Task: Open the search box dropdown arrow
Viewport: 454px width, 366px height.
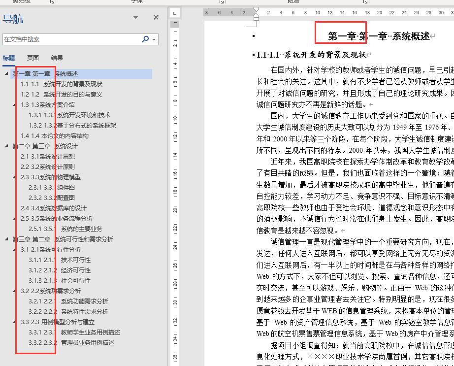Action: (x=154, y=39)
